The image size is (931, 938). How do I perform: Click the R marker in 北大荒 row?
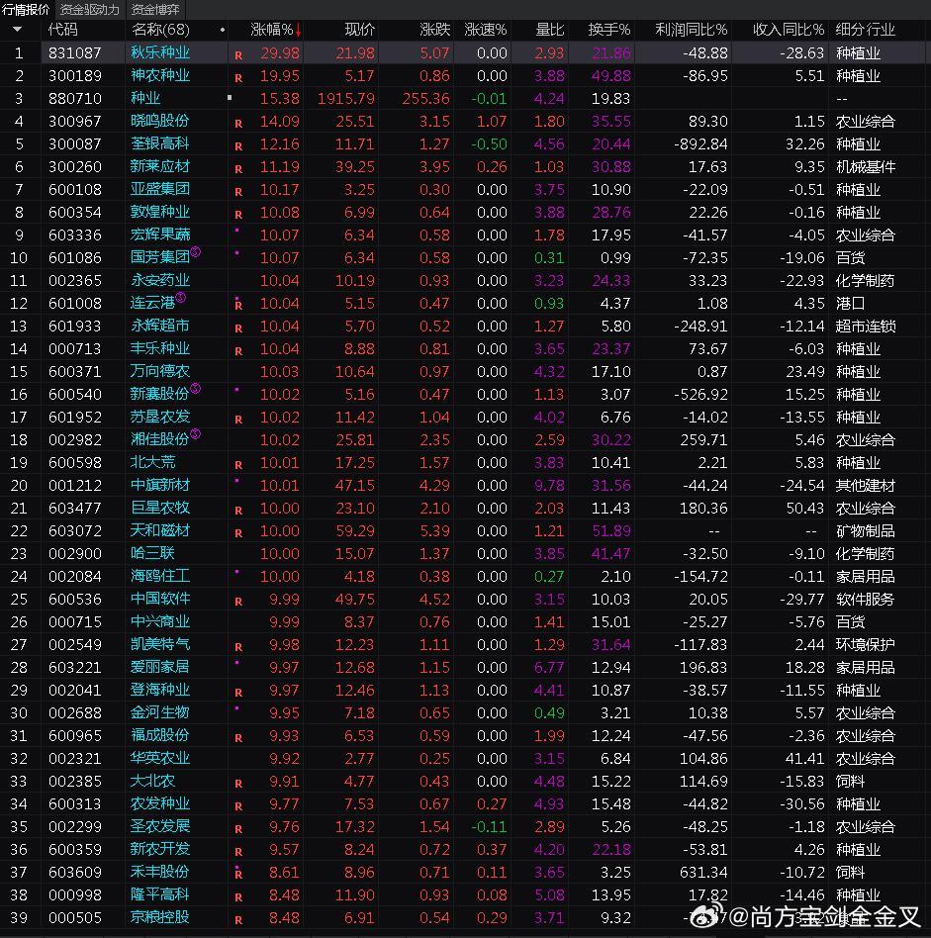point(238,465)
